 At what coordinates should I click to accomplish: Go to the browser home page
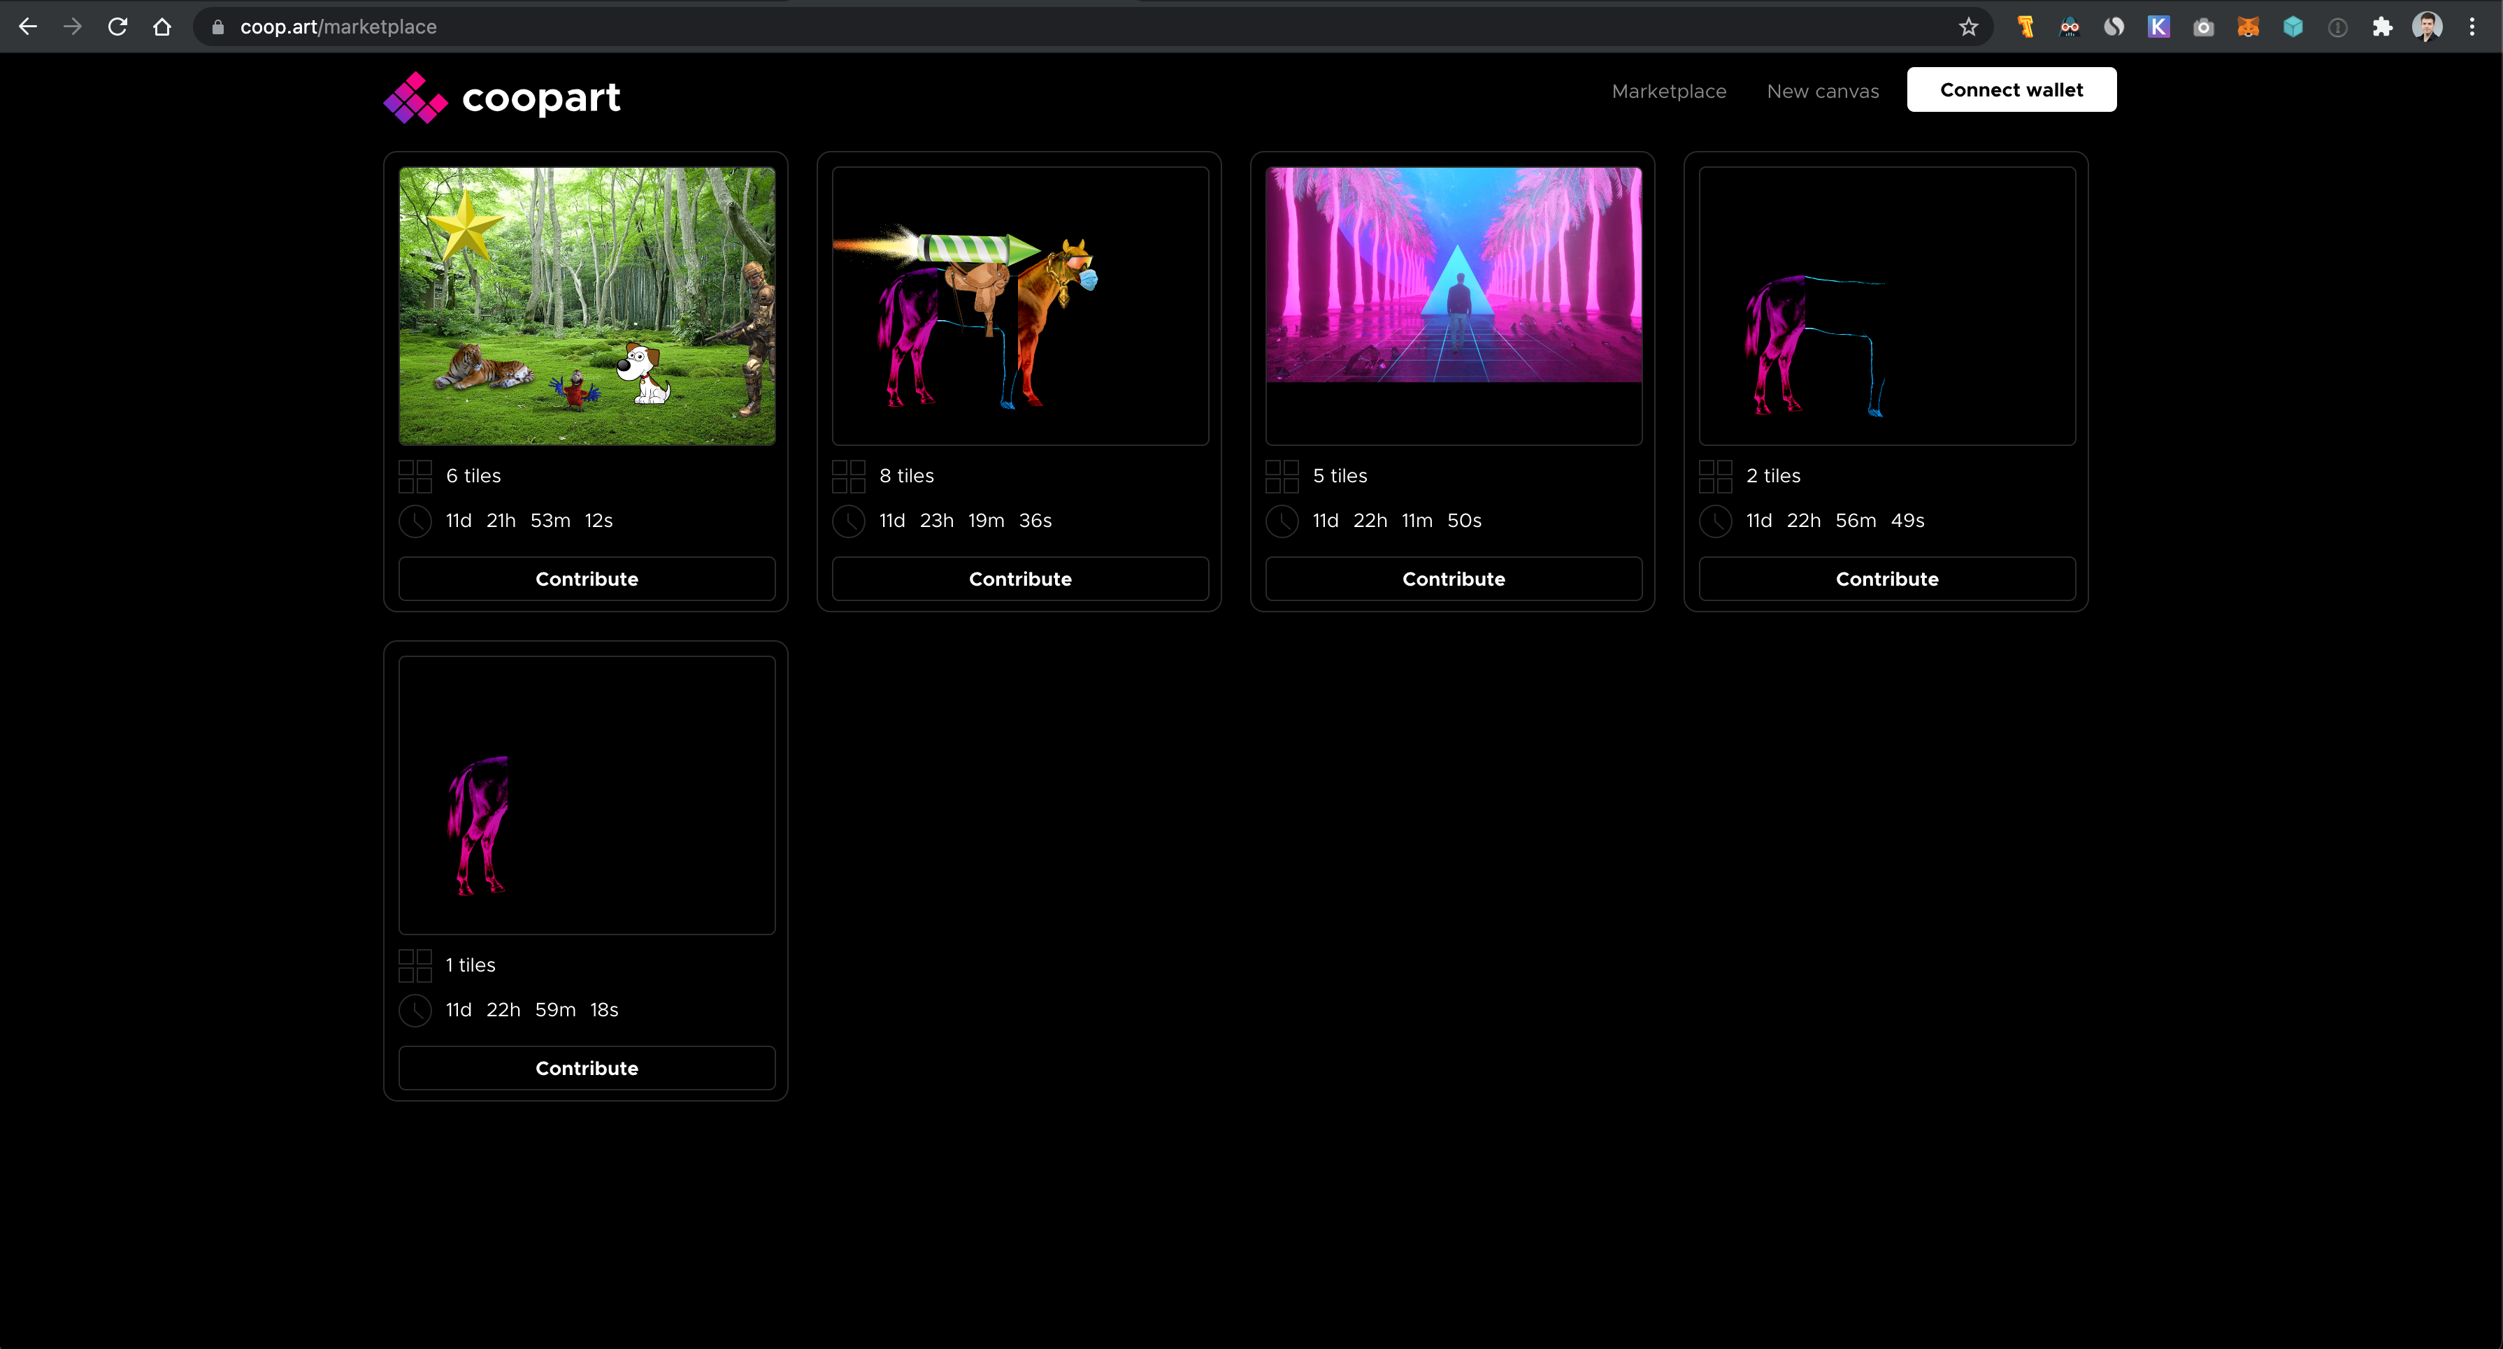[x=162, y=27]
